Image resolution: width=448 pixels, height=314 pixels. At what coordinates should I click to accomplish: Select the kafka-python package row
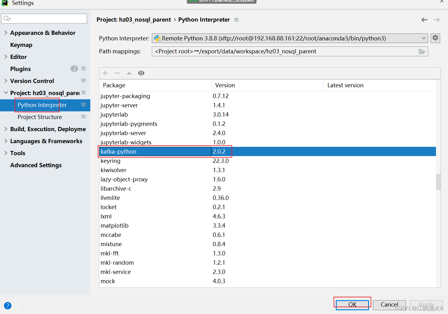click(268, 151)
